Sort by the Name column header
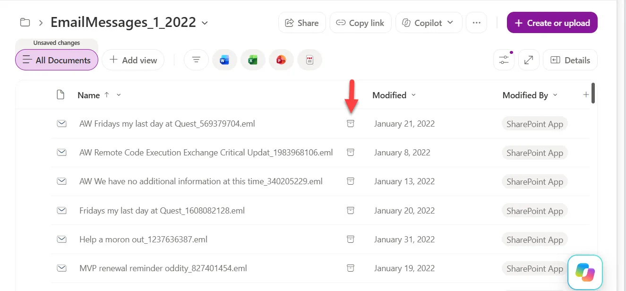The image size is (626, 291). (x=89, y=95)
